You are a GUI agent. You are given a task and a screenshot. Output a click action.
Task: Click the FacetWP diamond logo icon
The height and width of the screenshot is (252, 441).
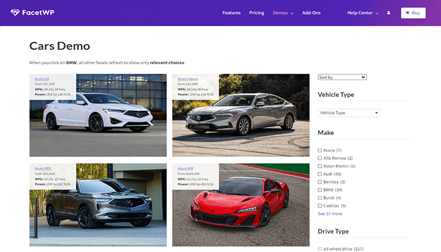pyautogui.click(x=15, y=13)
